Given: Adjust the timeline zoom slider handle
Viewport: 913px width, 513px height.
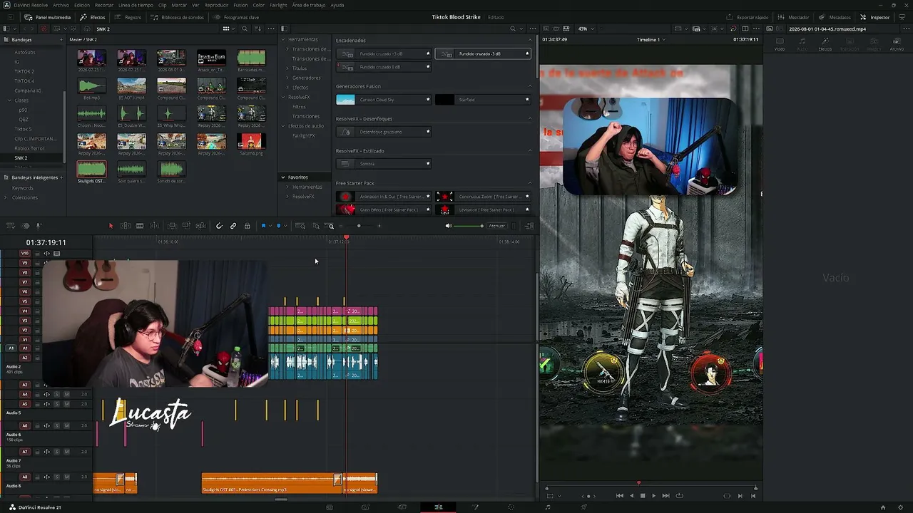Looking at the screenshot, I should [359, 226].
